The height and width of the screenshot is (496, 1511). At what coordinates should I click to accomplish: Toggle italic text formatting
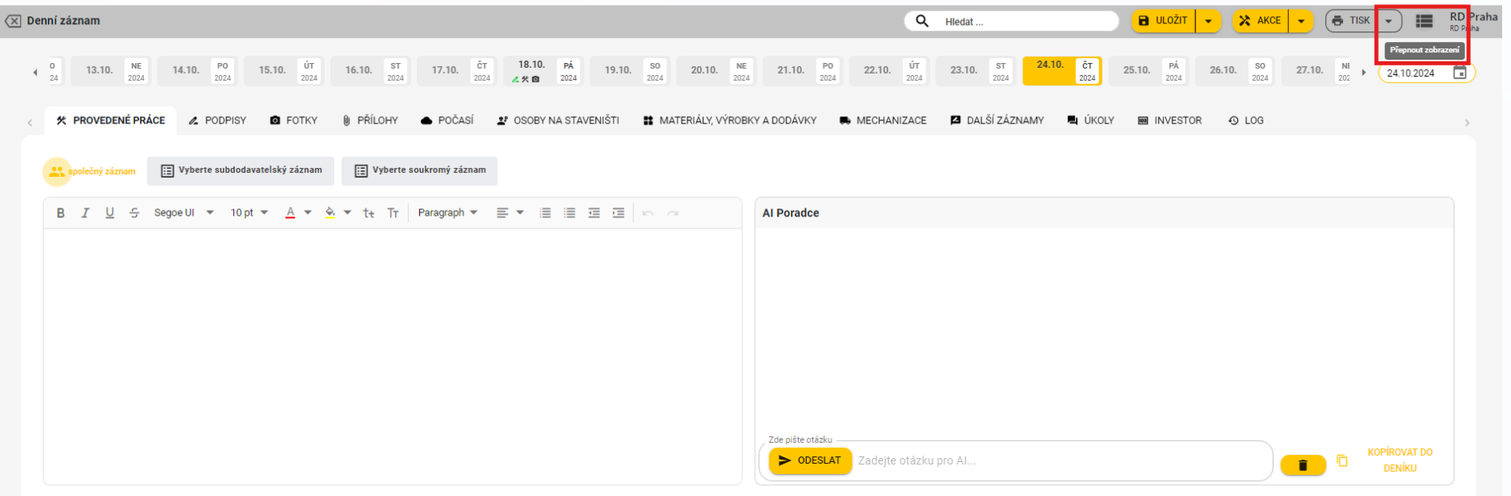click(85, 213)
